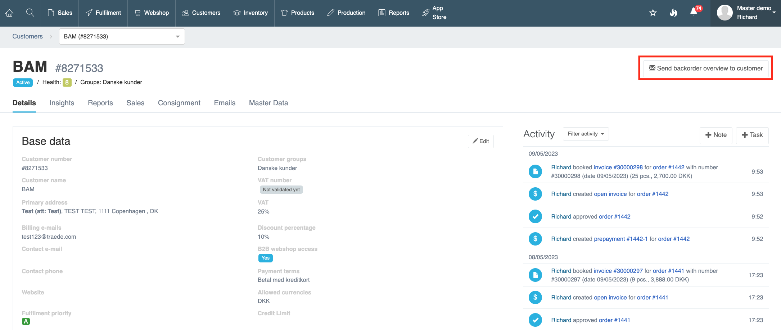Click dollar icon beside prepayment #1442-1
Viewport: 781px width, 330px height.
pyautogui.click(x=535, y=239)
